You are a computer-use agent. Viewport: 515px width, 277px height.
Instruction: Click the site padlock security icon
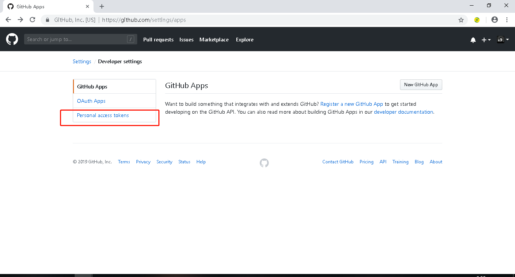point(48,20)
